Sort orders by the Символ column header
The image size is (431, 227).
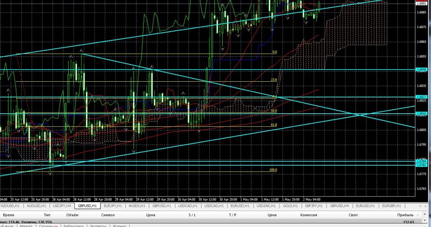(x=108, y=215)
